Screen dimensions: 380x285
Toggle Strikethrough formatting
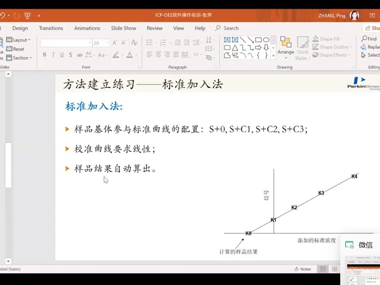click(x=80, y=55)
